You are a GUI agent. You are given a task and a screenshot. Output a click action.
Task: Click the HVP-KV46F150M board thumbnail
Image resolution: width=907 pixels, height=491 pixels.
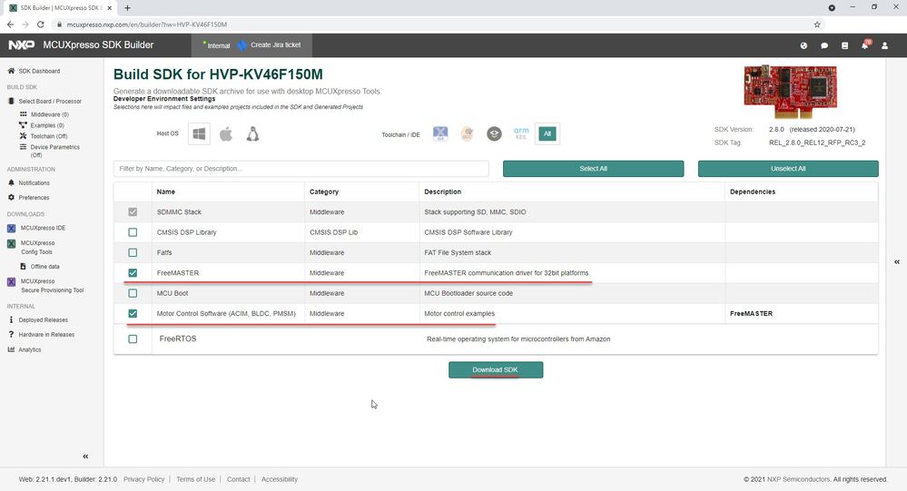pos(790,92)
